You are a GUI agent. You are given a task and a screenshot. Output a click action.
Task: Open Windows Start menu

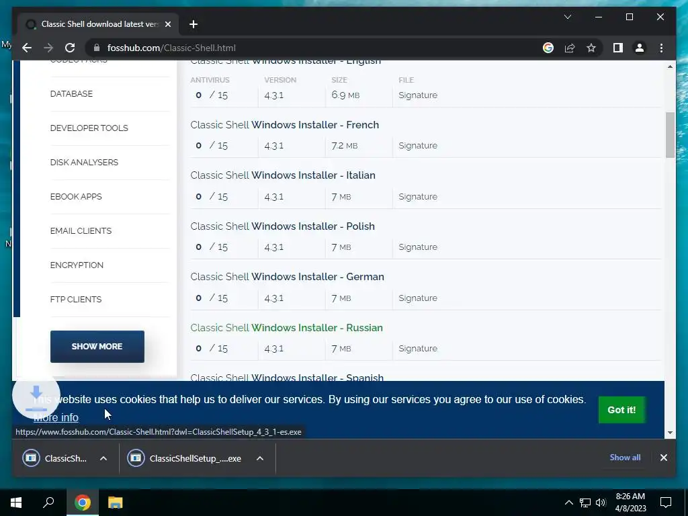point(16,503)
